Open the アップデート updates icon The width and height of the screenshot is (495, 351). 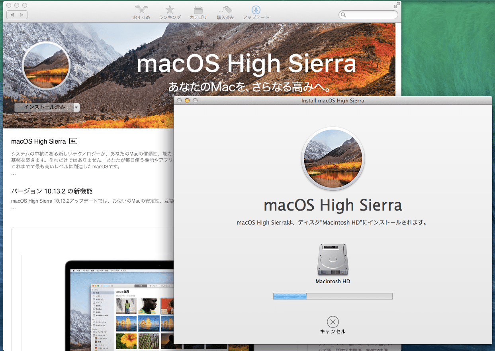256,10
